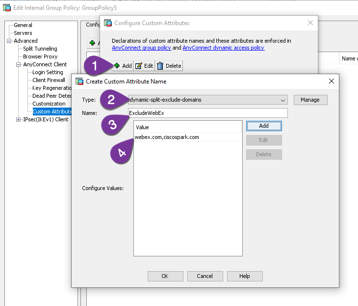Select Advanced tree item label
The image size is (358, 306).
[26, 41]
